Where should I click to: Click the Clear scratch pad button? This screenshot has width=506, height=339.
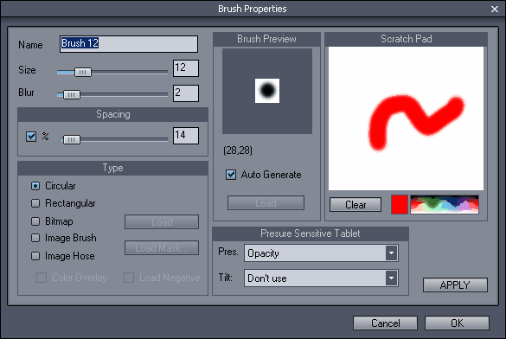[355, 204]
